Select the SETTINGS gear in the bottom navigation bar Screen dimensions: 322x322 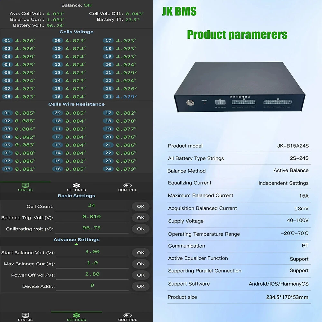coord(76,316)
